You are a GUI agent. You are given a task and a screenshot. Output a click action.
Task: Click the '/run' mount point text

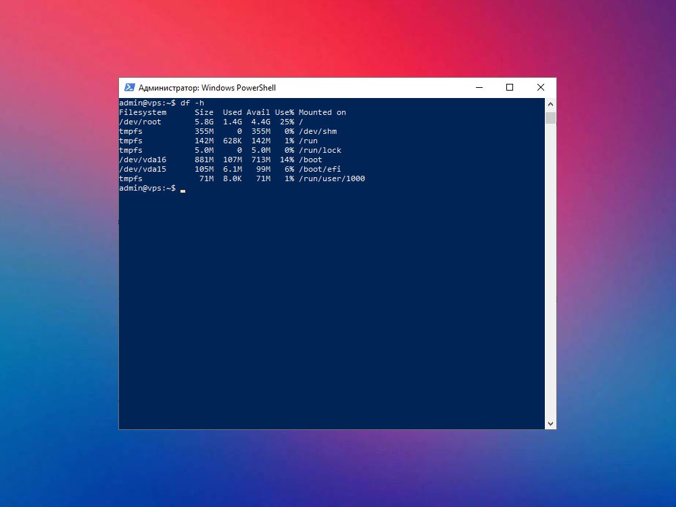(x=308, y=141)
